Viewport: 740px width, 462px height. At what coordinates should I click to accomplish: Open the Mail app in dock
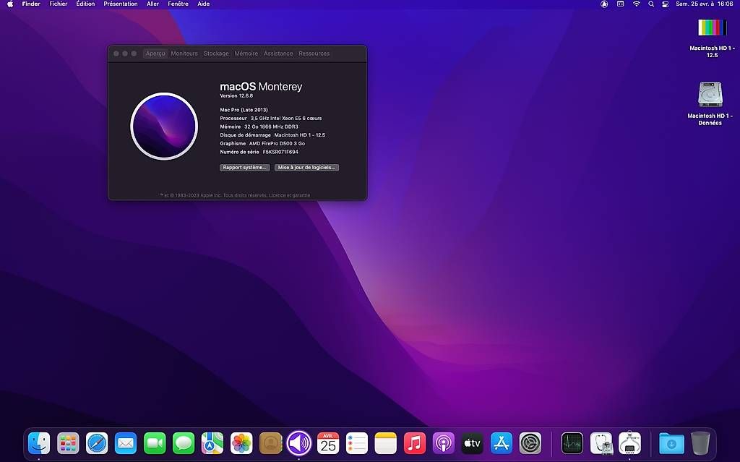[126, 444]
